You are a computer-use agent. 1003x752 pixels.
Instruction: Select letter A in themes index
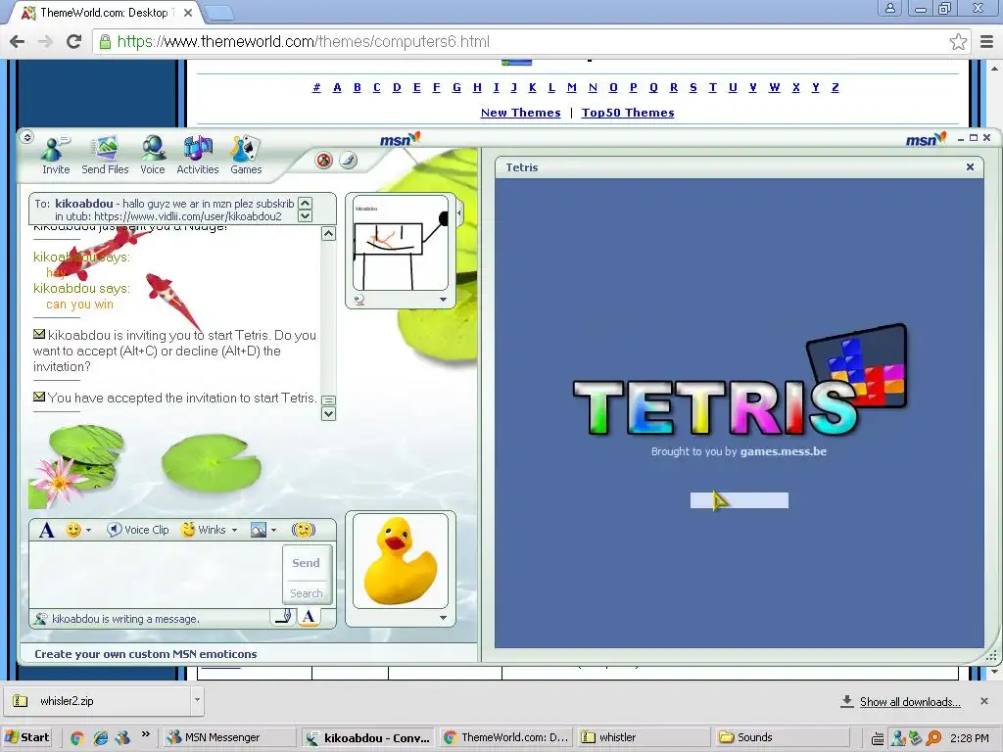tap(337, 87)
